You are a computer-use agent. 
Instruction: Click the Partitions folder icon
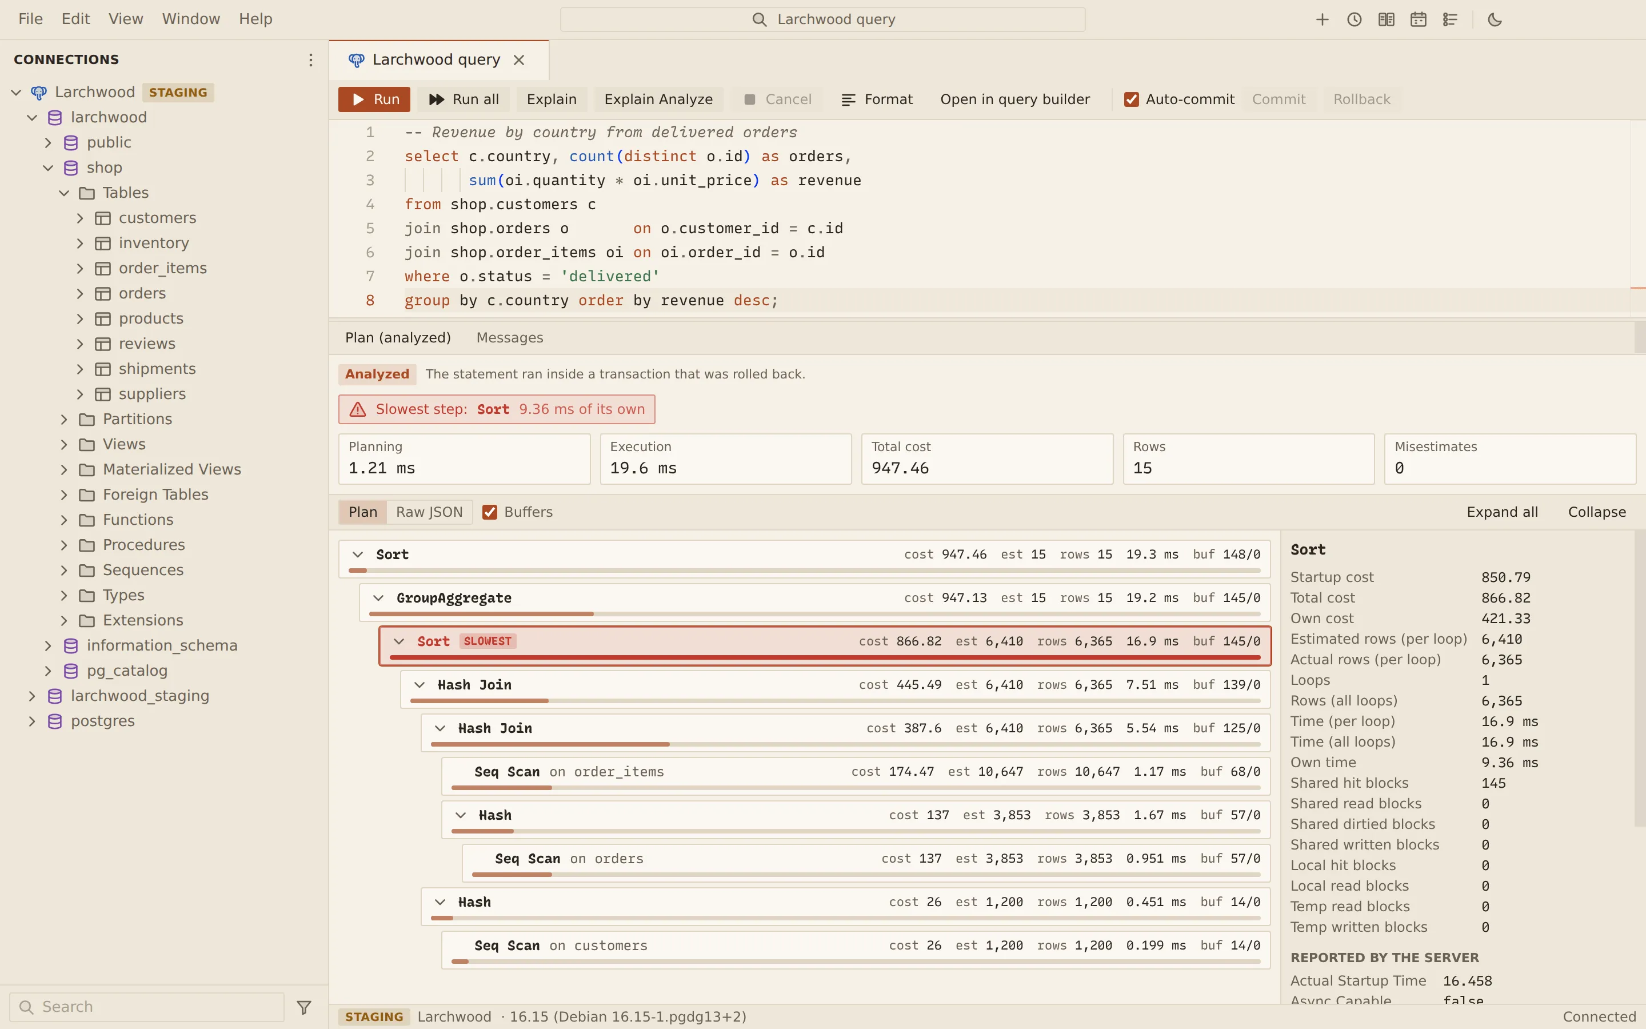[87, 419]
